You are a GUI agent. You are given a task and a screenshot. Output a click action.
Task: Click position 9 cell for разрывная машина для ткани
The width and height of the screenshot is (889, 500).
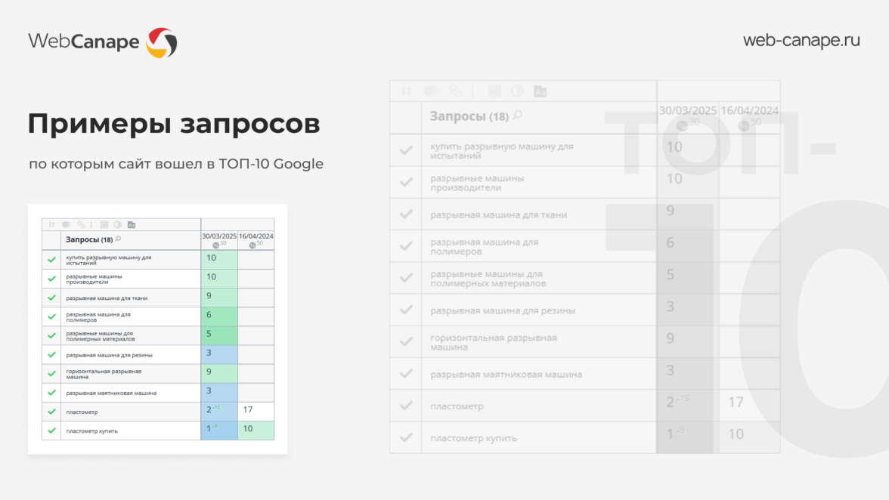[x=219, y=298]
